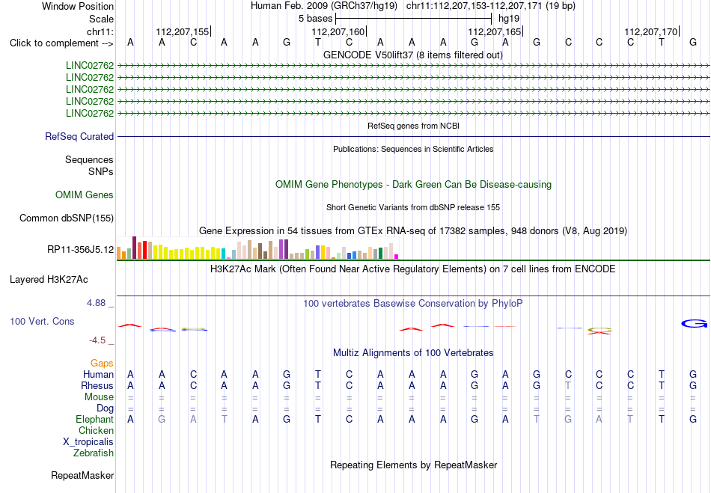
Task: Open GENCODE V50lift37 track title
Action: (413, 55)
